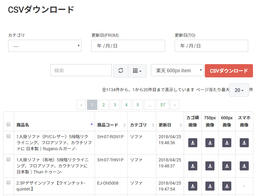
Task: Download the カゴ横 image for EJ-ON5008
Action: [x=193, y=186]
